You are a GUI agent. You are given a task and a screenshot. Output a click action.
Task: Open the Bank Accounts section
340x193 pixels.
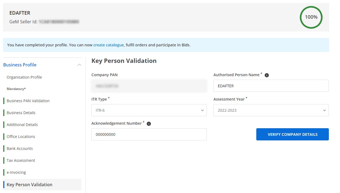click(20, 148)
